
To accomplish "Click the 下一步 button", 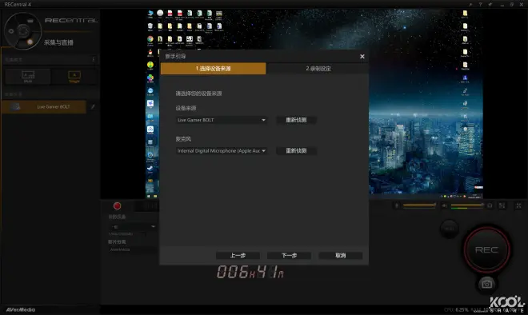I will coord(289,255).
